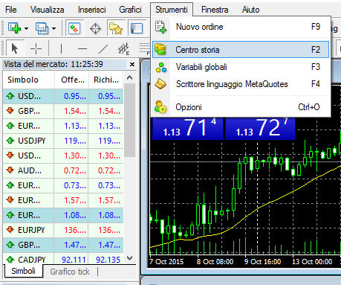Image resolution: width=341 pixels, height=285 pixels.
Task: Close the Vista del mercato panel
Action: pyautogui.click(x=132, y=65)
